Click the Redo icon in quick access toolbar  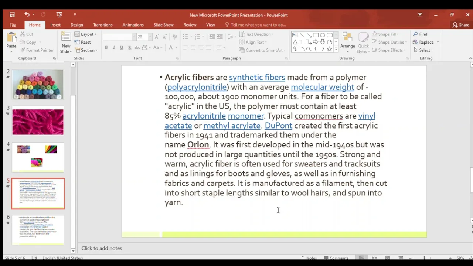pos(43,14)
